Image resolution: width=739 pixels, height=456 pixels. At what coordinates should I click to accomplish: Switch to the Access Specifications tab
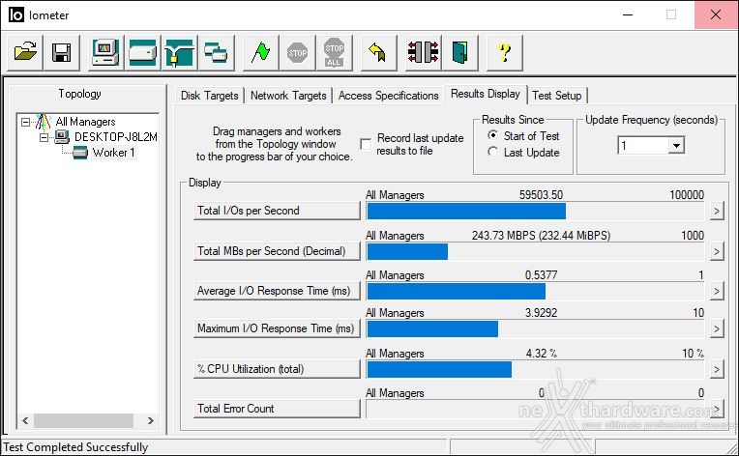(x=388, y=96)
